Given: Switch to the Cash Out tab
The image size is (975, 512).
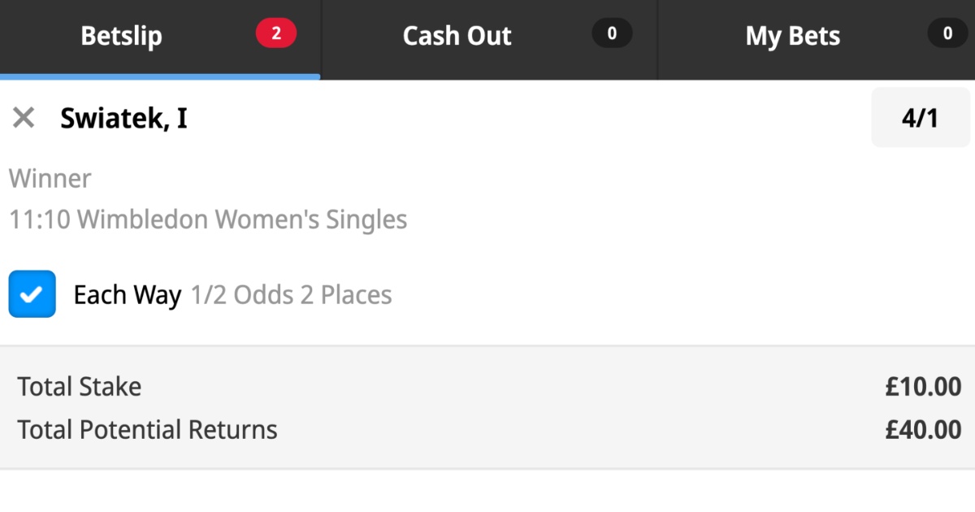Looking at the screenshot, I should coord(457,37).
